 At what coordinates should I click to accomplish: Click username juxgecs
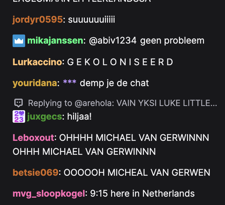point(44,117)
